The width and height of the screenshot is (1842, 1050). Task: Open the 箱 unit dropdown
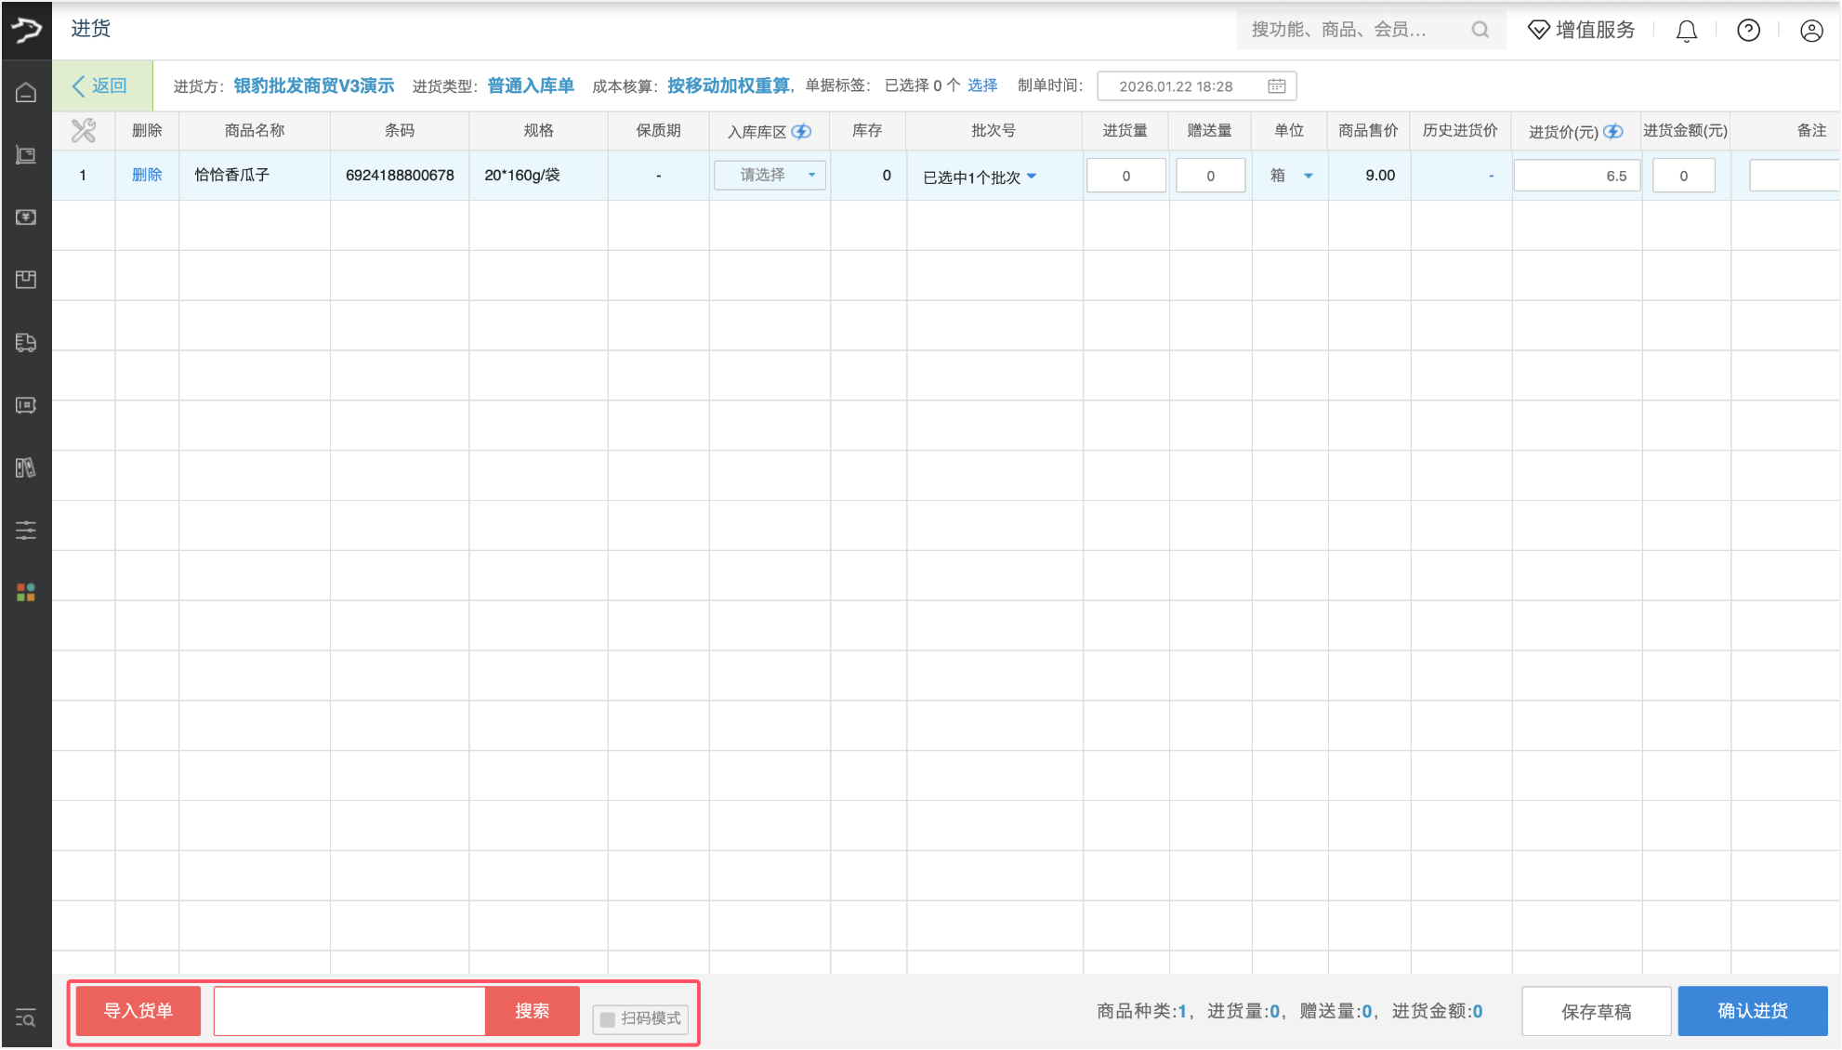pyautogui.click(x=1290, y=176)
